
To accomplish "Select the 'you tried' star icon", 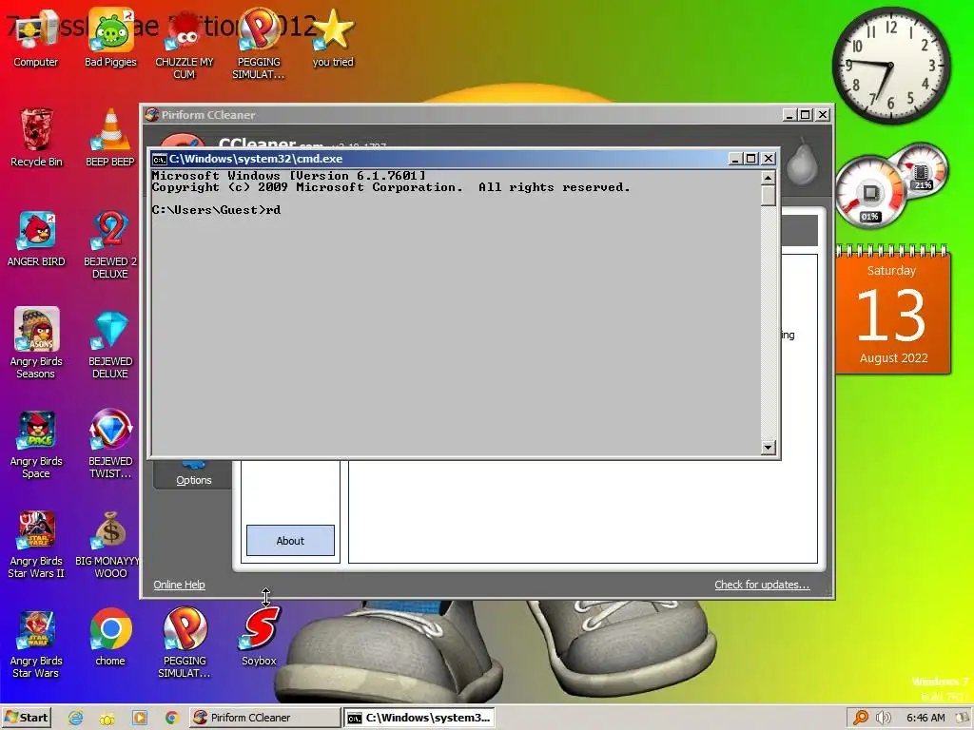I will pyautogui.click(x=333, y=38).
